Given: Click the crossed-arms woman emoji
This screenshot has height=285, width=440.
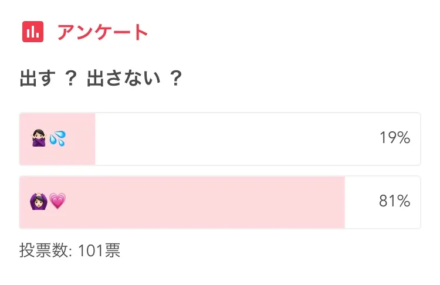Looking at the screenshot, I should 38,139.
